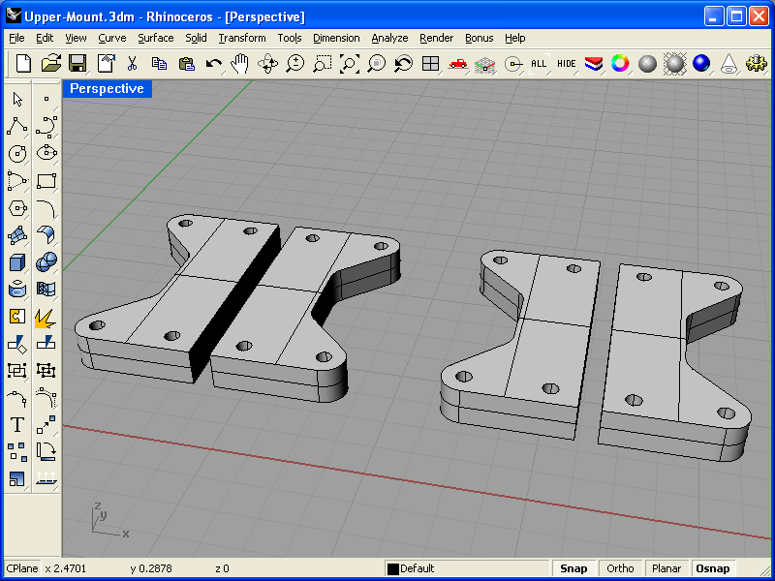Screen dimensions: 775x581
Task: Open the color wheel icon
Action: [621, 63]
